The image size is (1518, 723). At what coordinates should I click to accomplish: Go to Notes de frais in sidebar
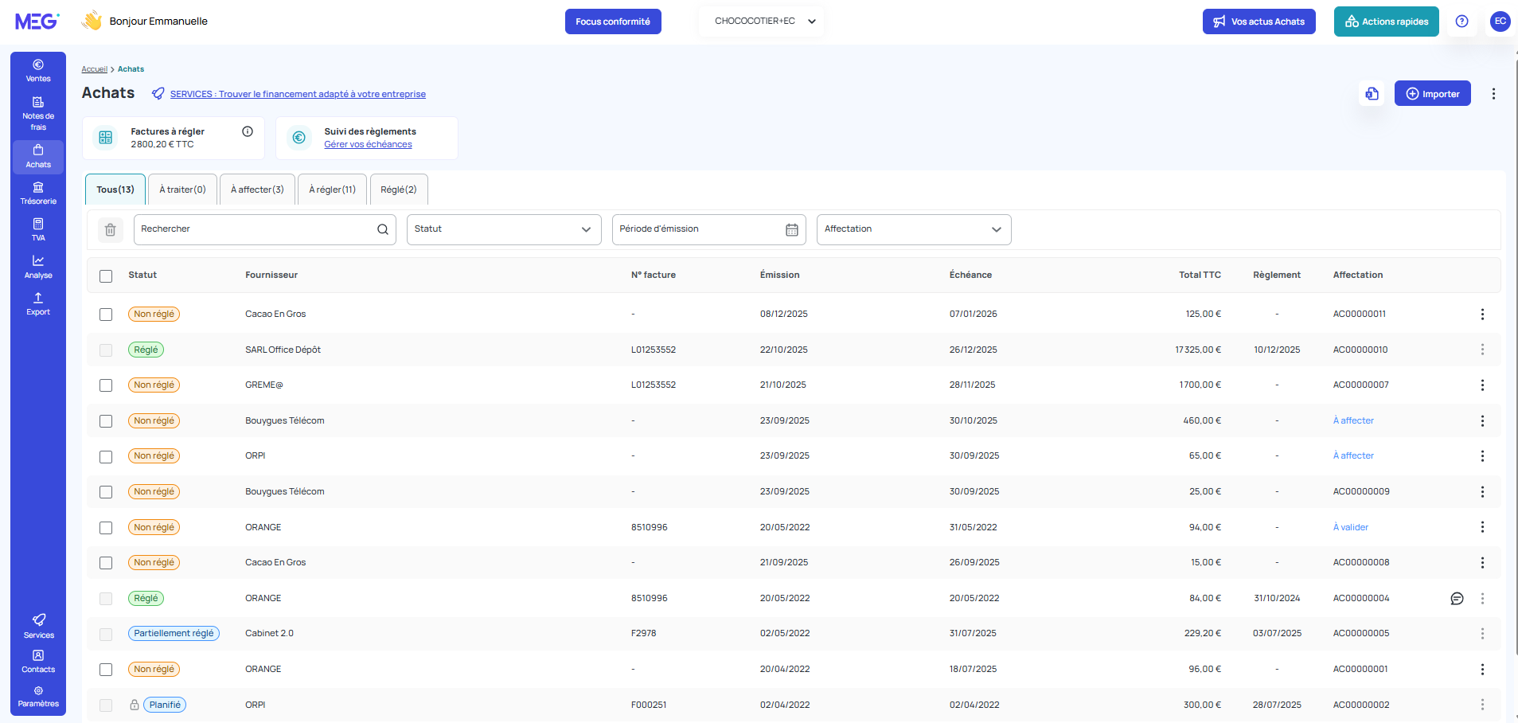(x=38, y=113)
